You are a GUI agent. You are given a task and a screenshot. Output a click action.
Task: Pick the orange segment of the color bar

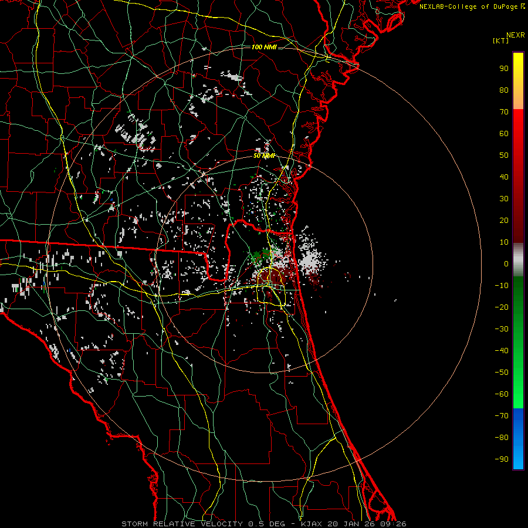pos(518,97)
